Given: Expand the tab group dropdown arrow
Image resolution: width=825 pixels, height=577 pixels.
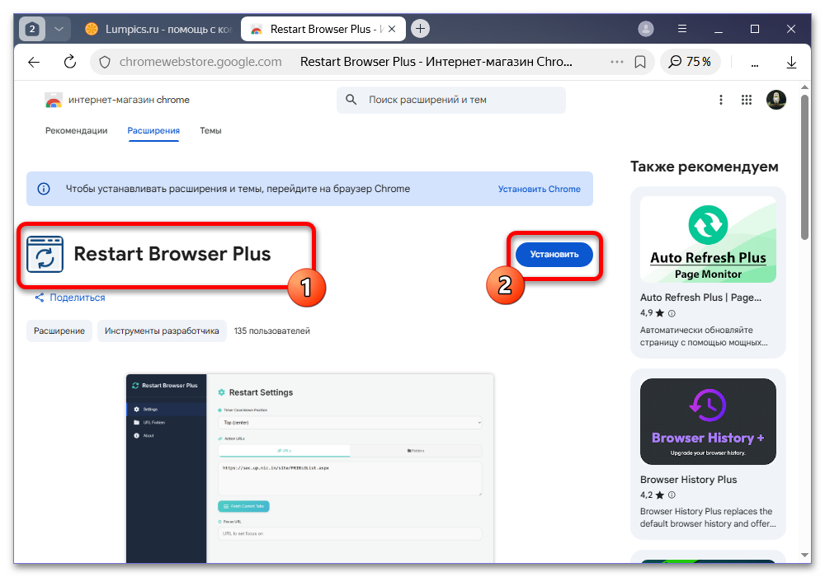Looking at the screenshot, I should (x=59, y=29).
